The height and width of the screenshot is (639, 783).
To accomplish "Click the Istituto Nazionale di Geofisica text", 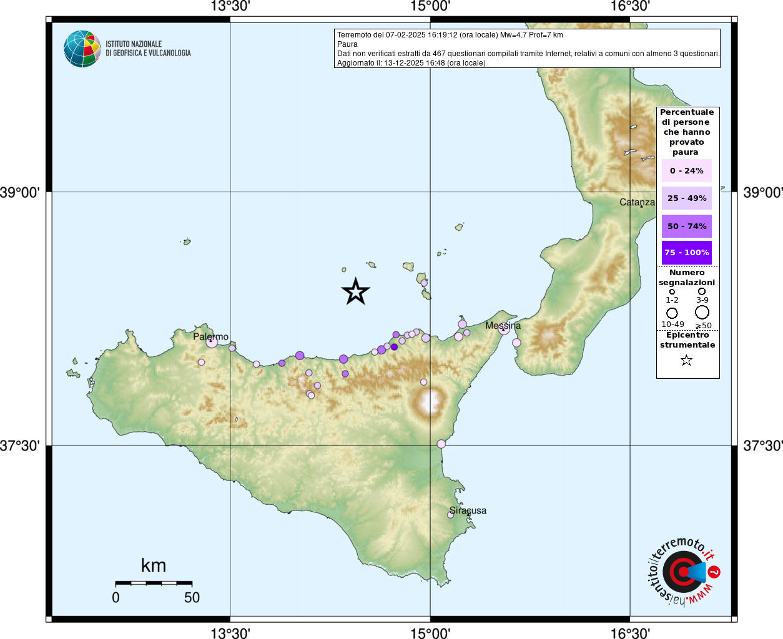I will pos(148,49).
